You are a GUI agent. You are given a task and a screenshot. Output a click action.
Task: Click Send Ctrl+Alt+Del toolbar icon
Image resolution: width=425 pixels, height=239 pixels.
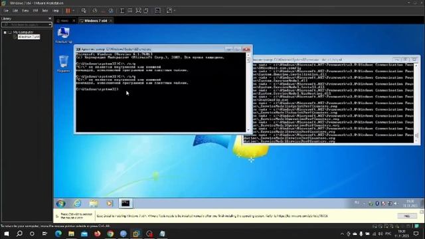pos(84,11)
